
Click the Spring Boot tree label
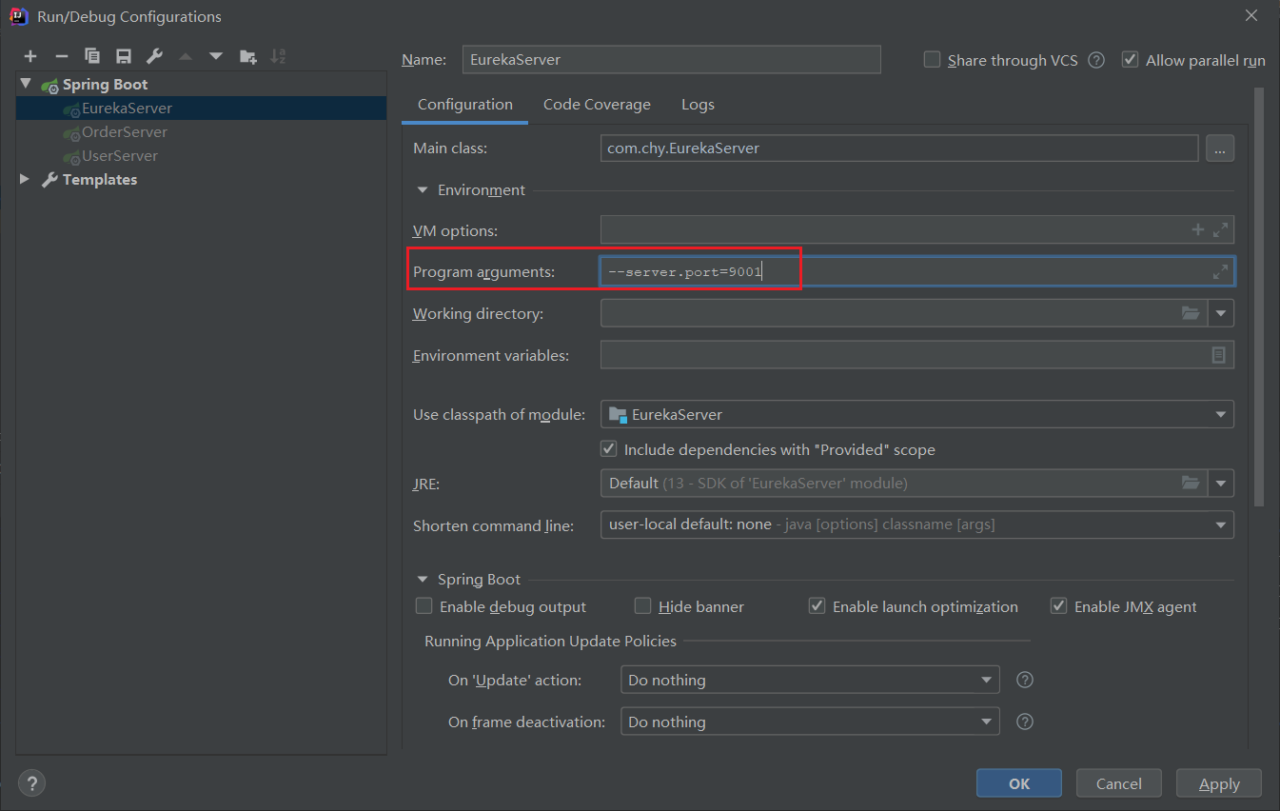106,84
